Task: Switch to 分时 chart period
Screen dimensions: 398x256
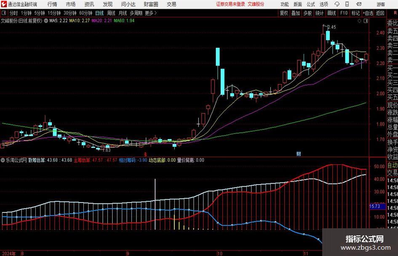Action: (14, 13)
